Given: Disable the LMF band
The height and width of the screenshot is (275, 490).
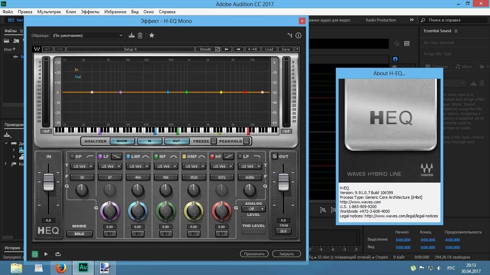Looking at the screenshot, I should (x=128, y=156).
